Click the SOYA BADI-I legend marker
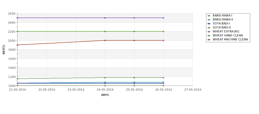This screenshot has width=259, height=114. 209,24
